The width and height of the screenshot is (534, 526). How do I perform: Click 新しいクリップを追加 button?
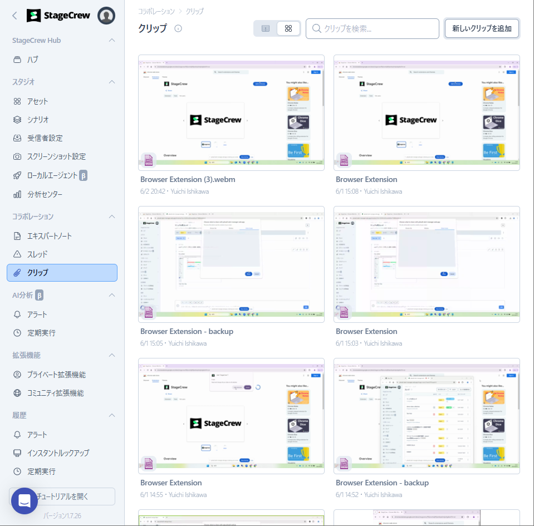click(x=482, y=28)
